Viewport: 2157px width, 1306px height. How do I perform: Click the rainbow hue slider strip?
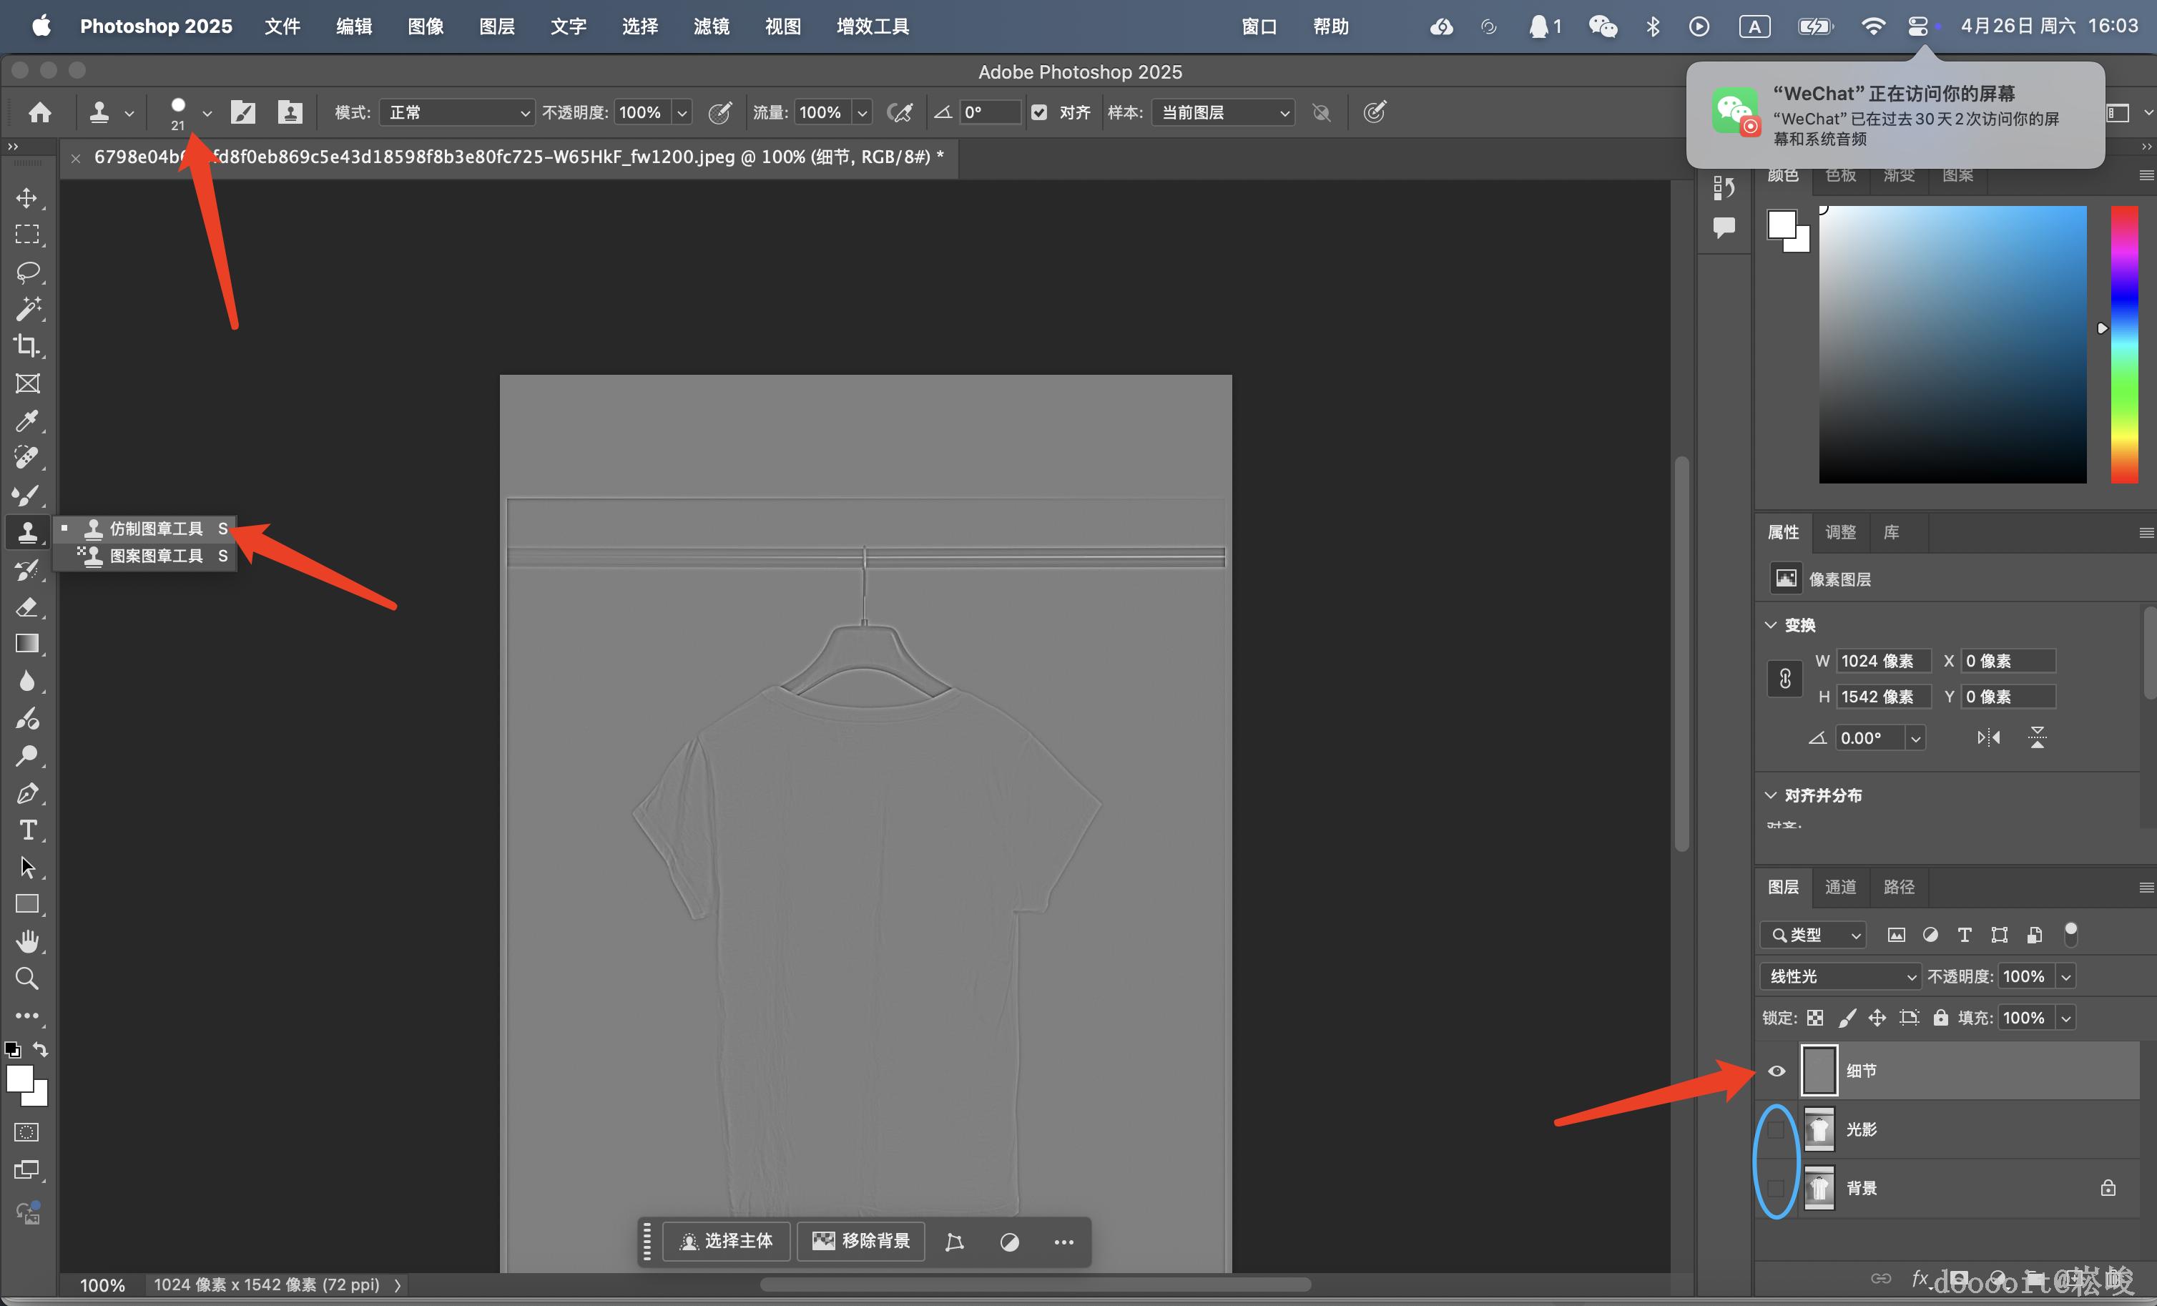[2123, 345]
